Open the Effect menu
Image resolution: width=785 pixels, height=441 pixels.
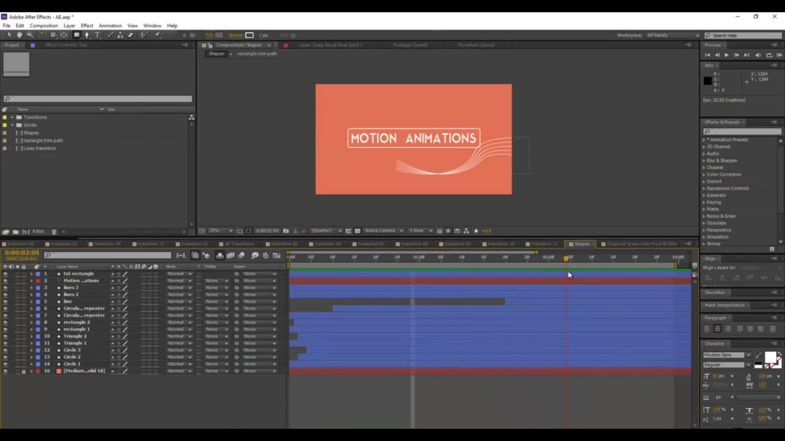click(x=87, y=26)
